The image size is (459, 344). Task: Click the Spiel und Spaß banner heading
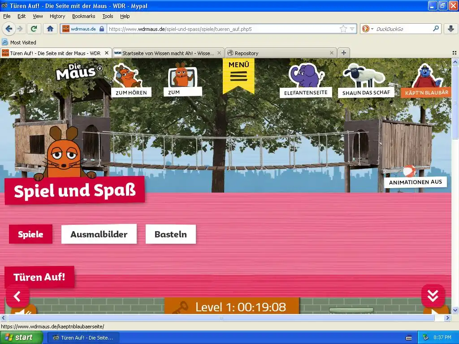pos(75,190)
